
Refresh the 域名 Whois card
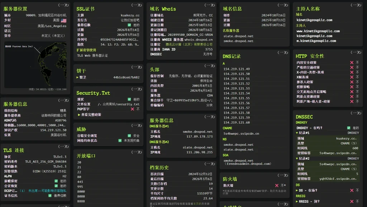pos(213,5)
